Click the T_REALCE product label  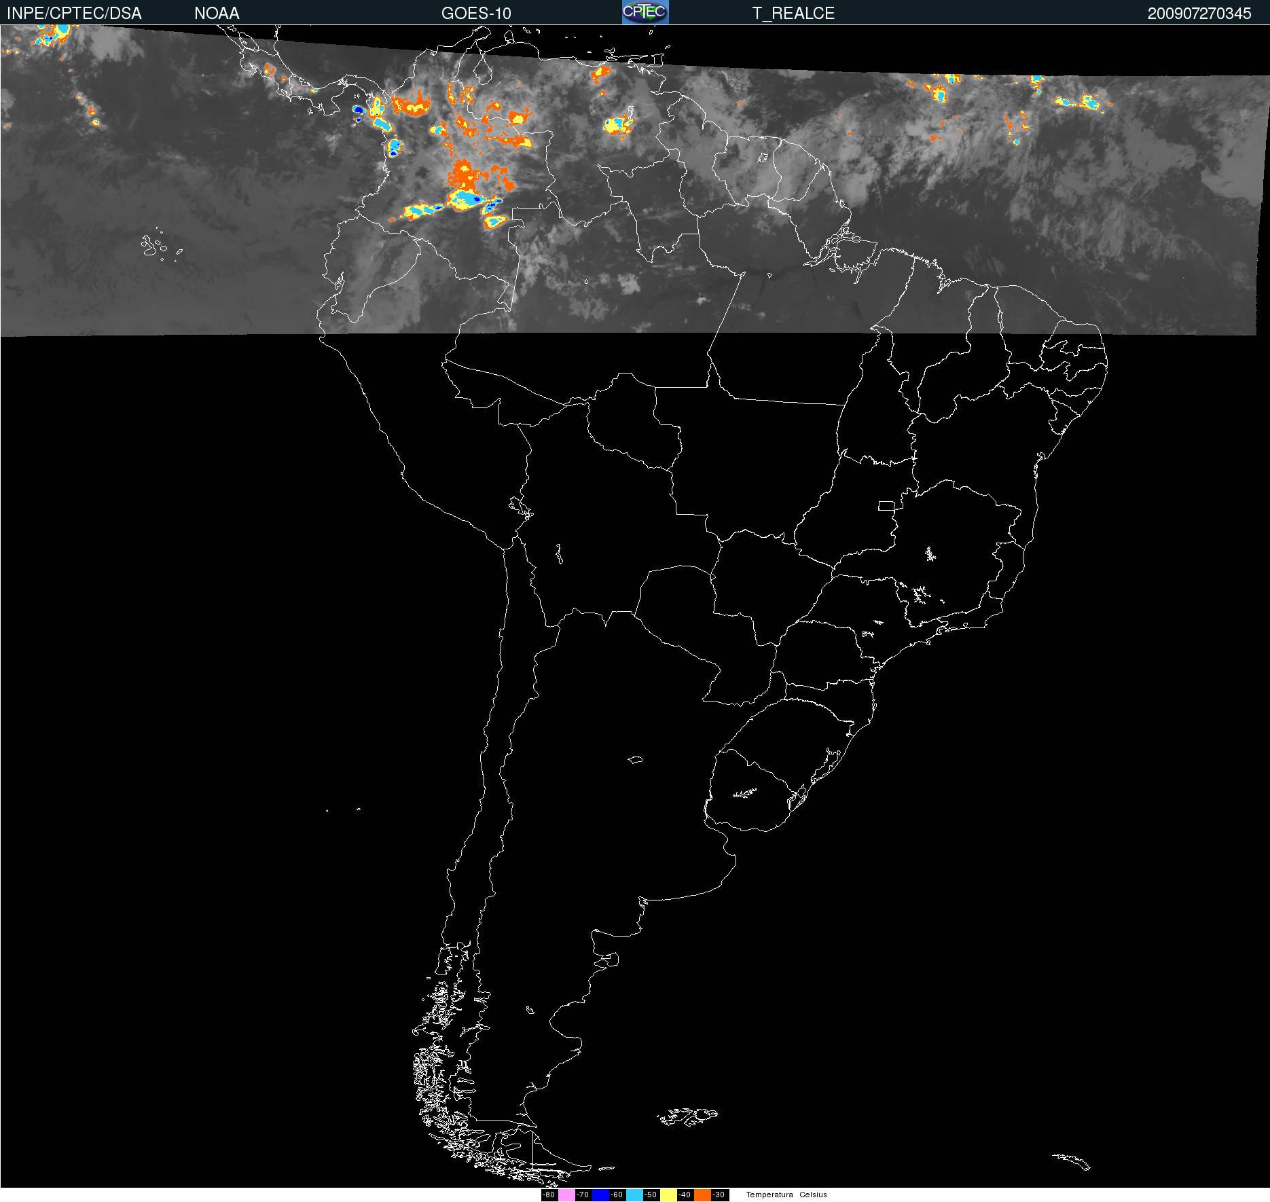tap(793, 14)
